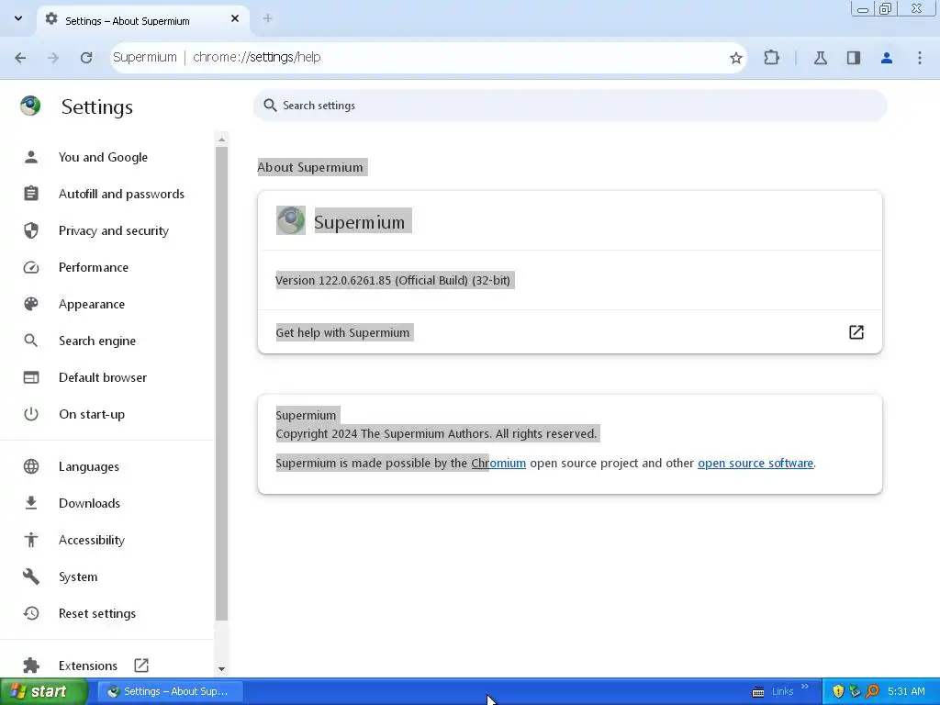Viewport: 940px width, 705px height.
Task: Select Appearance in the sidebar
Action: click(92, 304)
